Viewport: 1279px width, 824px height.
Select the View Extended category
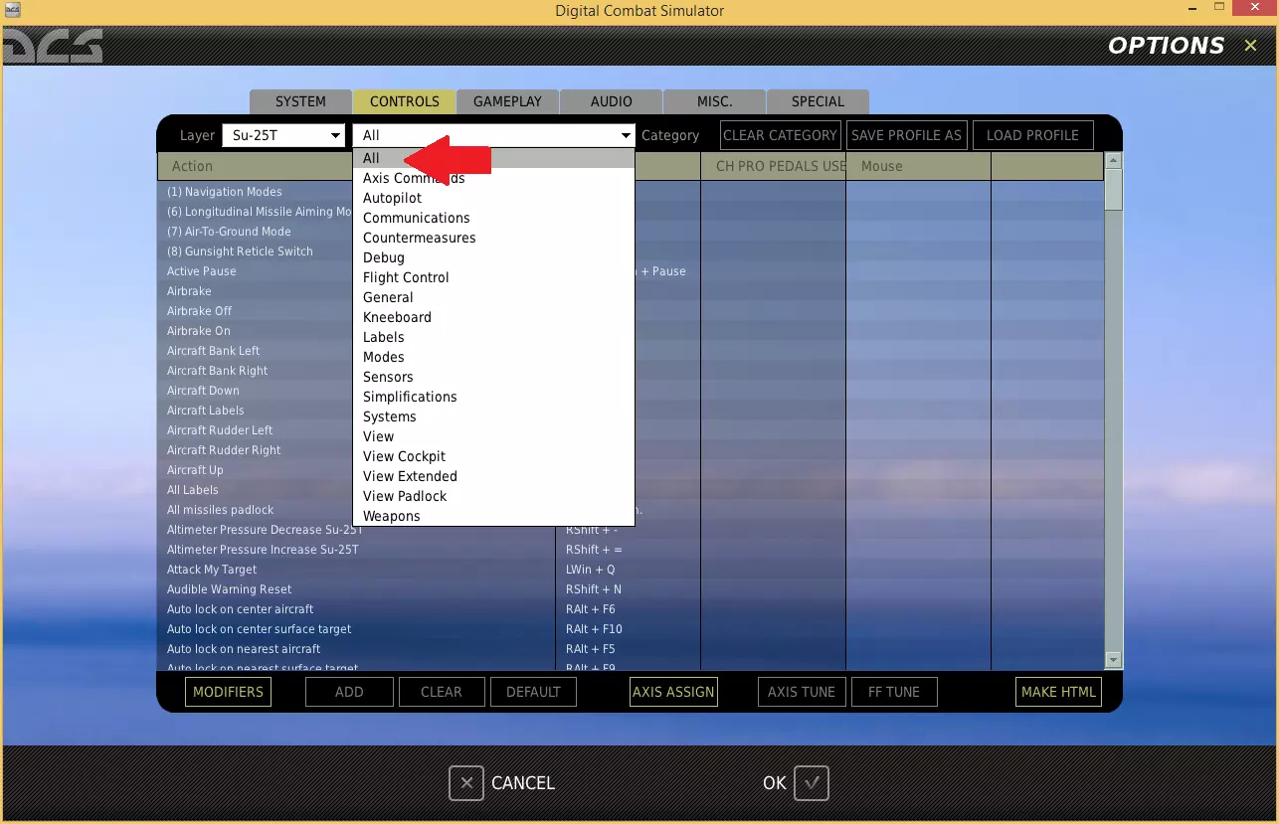[x=494, y=476]
